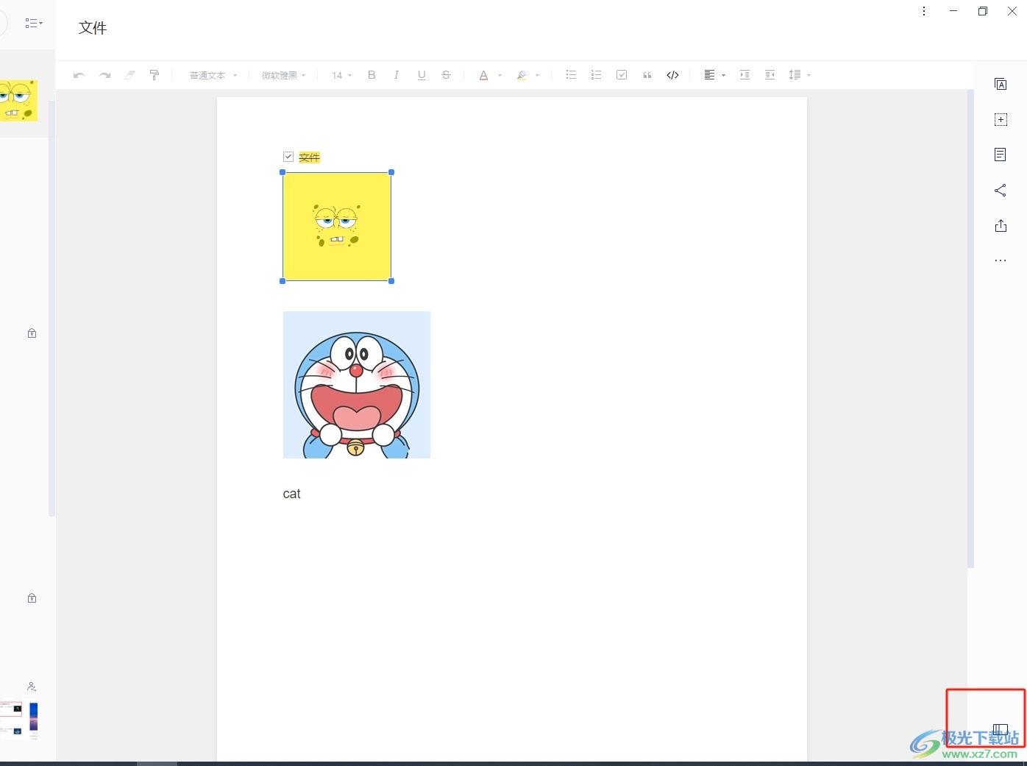Open window vertical dots menu
The height and width of the screenshot is (766, 1027).
pos(924,11)
